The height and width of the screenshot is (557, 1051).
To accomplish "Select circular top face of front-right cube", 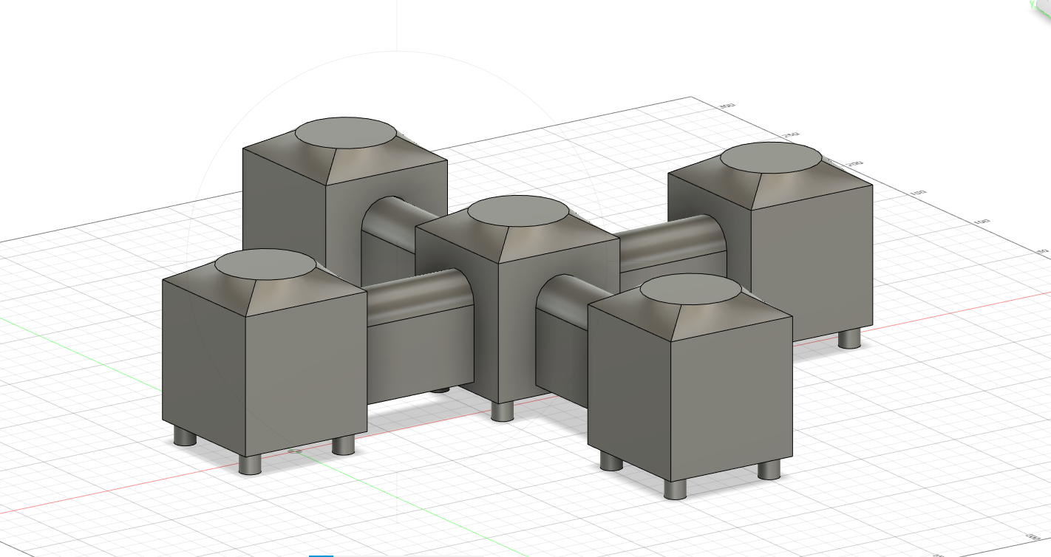I will [690, 289].
